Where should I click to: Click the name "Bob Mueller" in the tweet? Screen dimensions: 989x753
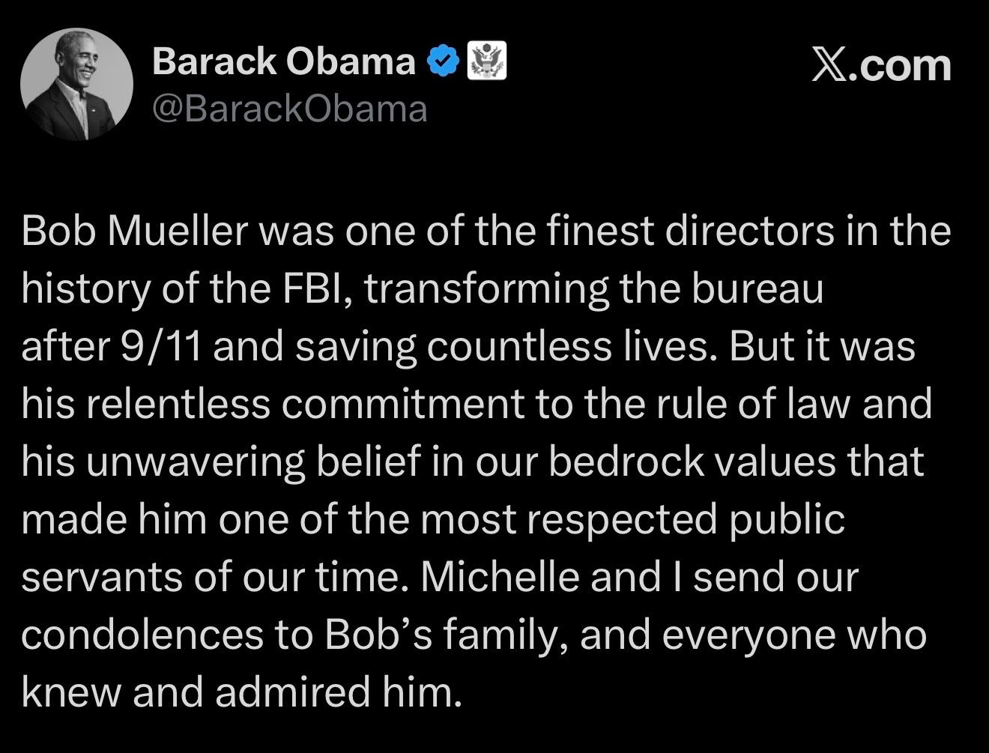click(x=134, y=231)
